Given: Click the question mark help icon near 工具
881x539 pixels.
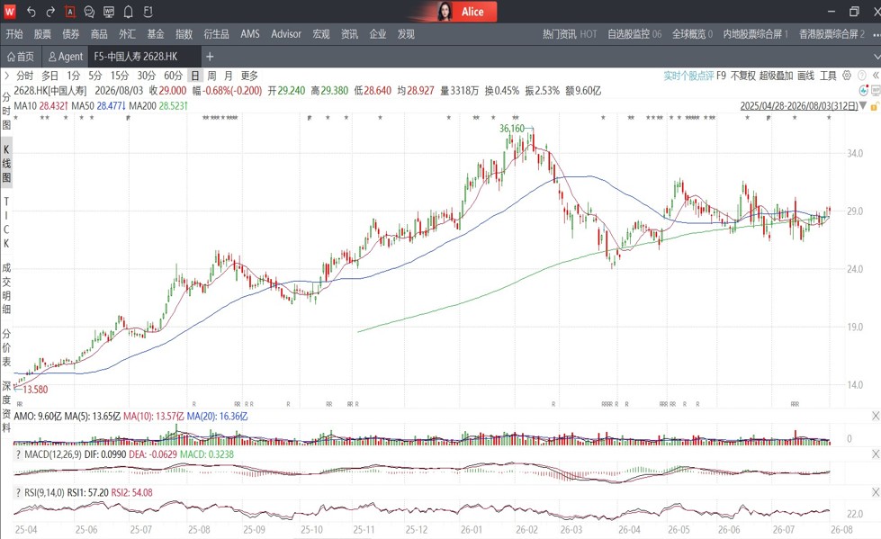Looking at the screenshot, I should 862,76.
